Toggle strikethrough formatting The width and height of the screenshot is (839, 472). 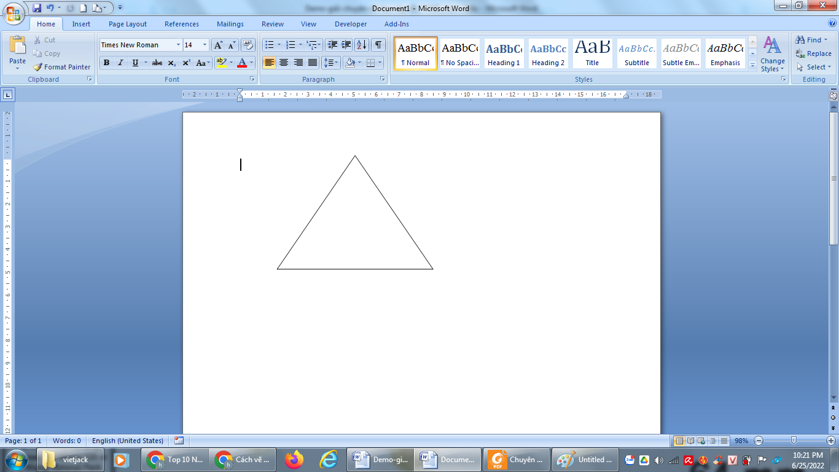click(x=157, y=63)
